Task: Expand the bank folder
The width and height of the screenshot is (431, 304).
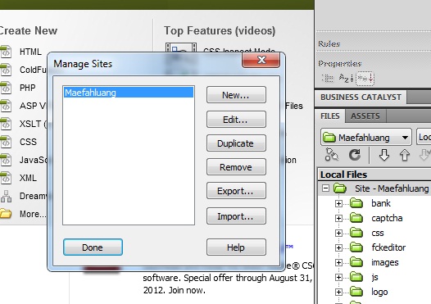Action: (338, 204)
